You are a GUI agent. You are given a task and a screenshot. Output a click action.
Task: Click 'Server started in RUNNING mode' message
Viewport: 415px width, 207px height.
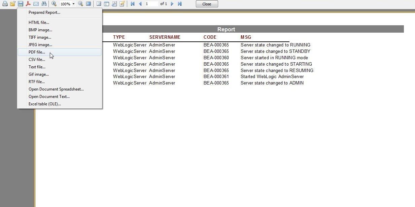click(x=274, y=58)
